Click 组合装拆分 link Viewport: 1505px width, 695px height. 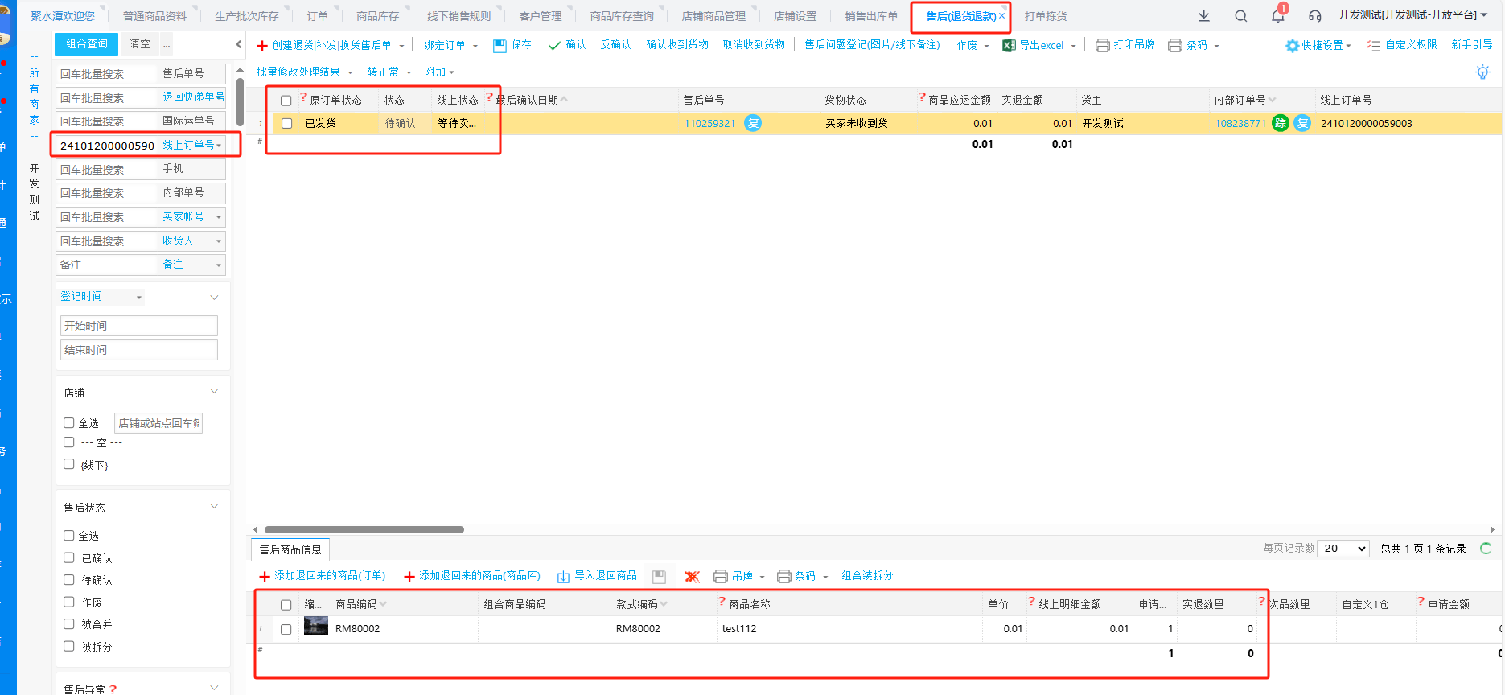click(x=867, y=576)
